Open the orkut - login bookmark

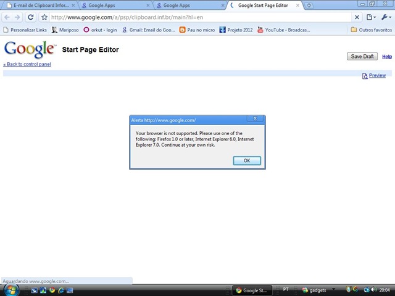[x=100, y=30]
